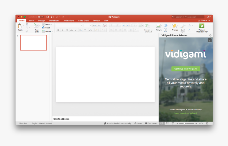The height and width of the screenshot is (146, 228).
Task: Click the Cut scissors icon
Action: [x=27, y=24]
